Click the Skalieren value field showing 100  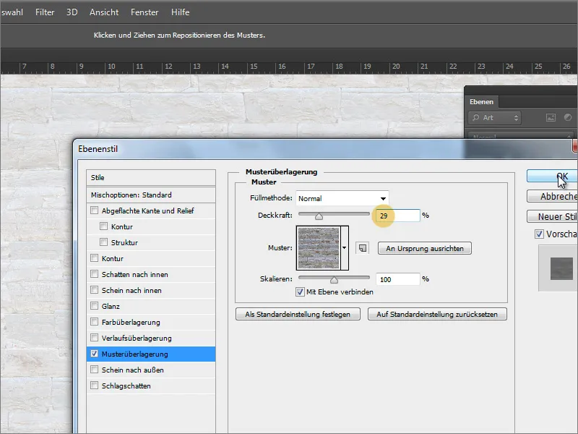coord(398,279)
